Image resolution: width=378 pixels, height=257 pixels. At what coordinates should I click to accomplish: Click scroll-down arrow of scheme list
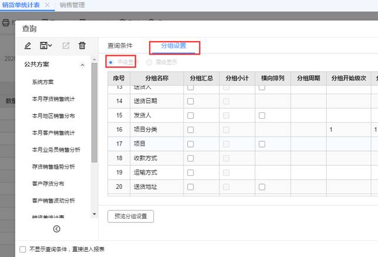tap(94, 215)
